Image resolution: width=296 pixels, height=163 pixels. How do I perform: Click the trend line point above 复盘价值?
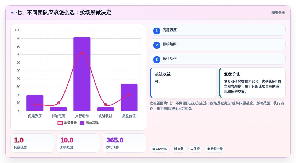click(x=129, y=95)
